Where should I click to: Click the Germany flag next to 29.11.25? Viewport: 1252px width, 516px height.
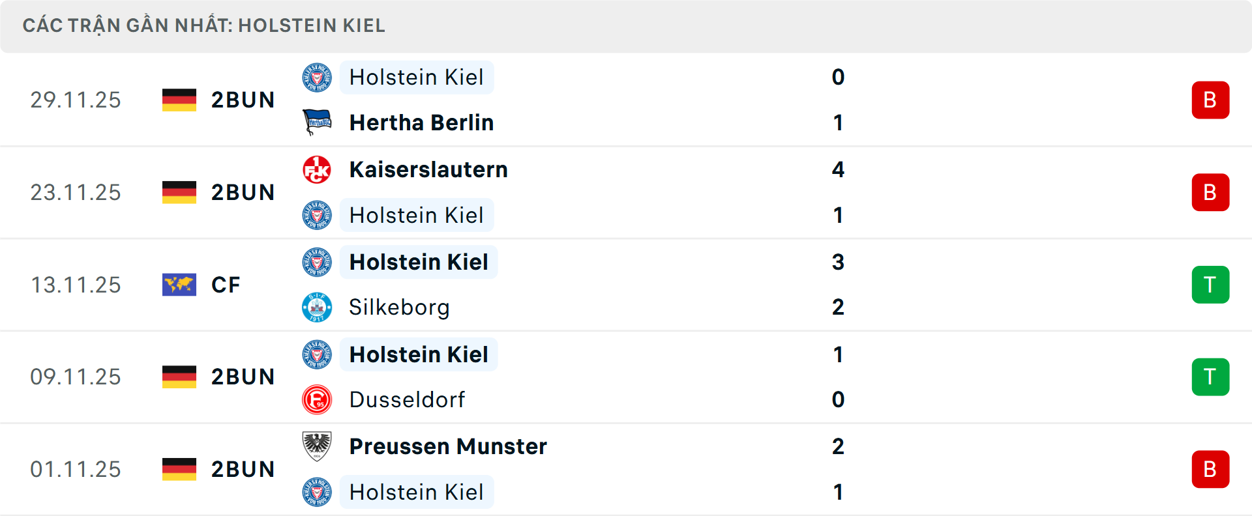pyautogui.click(x=179, y=100)
